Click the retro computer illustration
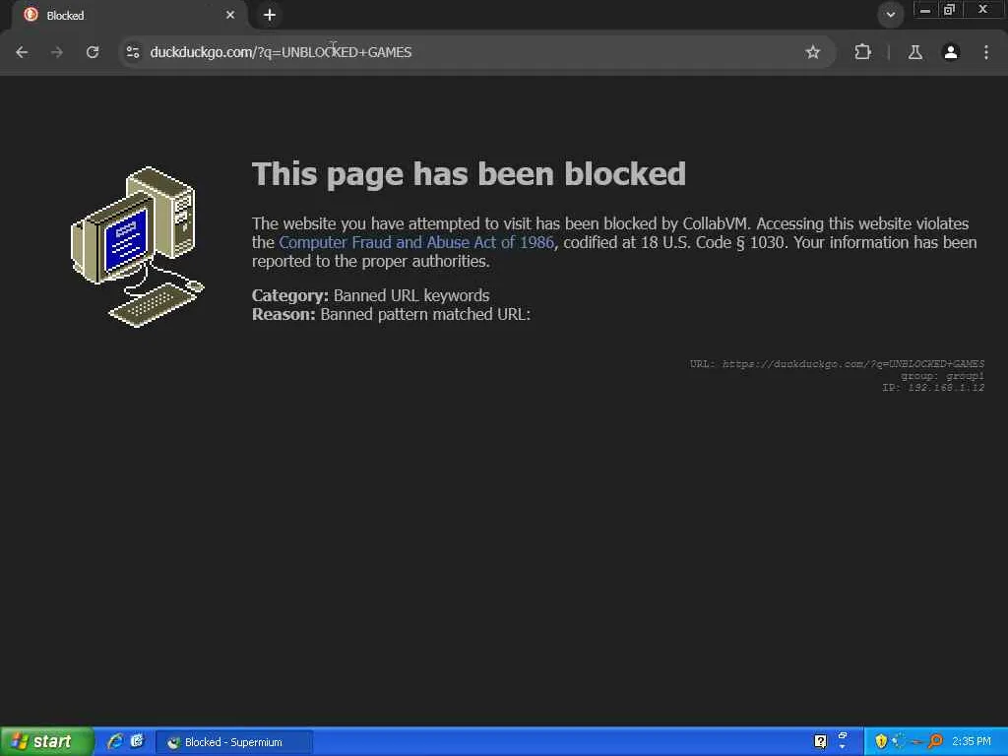 [x=138, y=247]
